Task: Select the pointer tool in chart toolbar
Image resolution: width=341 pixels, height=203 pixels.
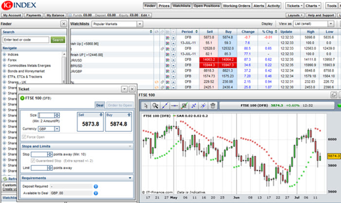Action: pyautogui.click(x=146, y=105)
